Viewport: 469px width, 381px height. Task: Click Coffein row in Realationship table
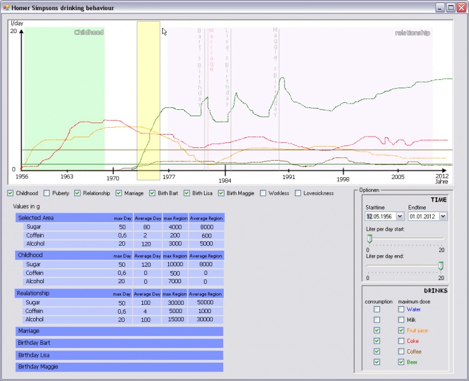(123, 311)
